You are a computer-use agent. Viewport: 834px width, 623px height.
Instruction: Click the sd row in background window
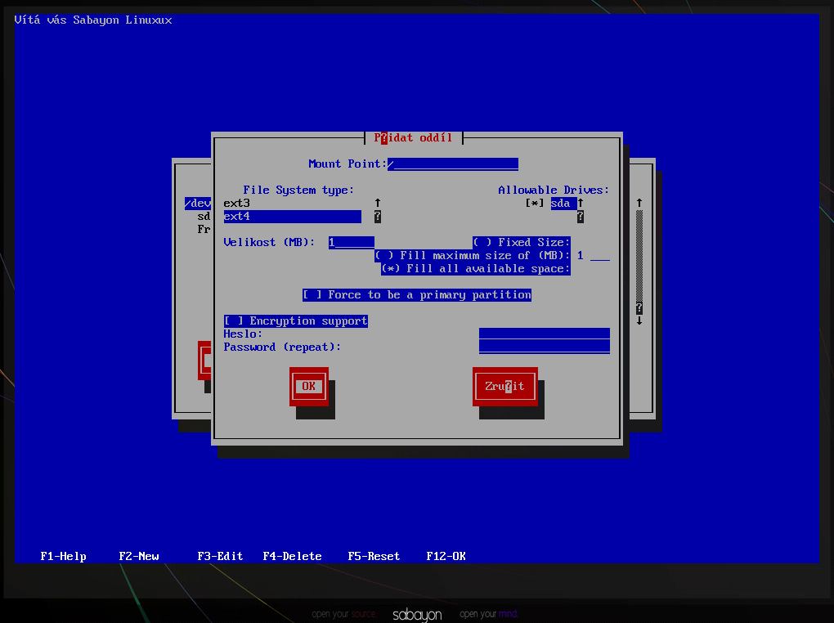click(x=204, y=217)
